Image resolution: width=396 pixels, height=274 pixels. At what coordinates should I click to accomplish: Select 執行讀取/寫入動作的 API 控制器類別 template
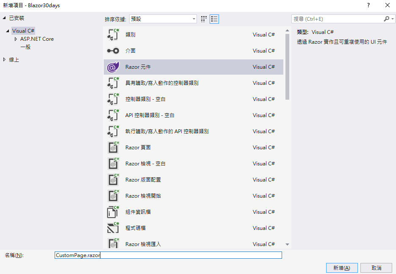click(167, 131)
